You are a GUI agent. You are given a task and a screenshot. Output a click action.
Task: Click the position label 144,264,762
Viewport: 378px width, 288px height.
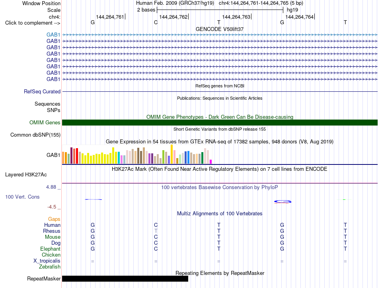pos(173,17)
